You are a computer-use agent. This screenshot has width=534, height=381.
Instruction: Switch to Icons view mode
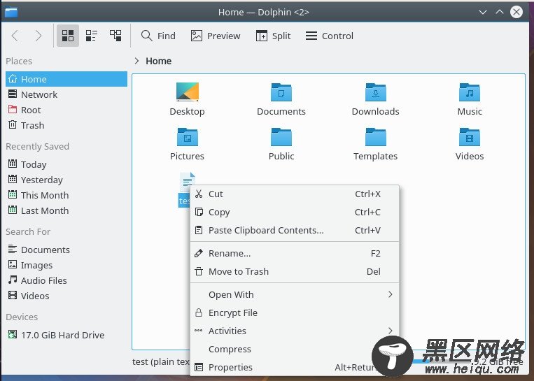click(x=68, y=36)
